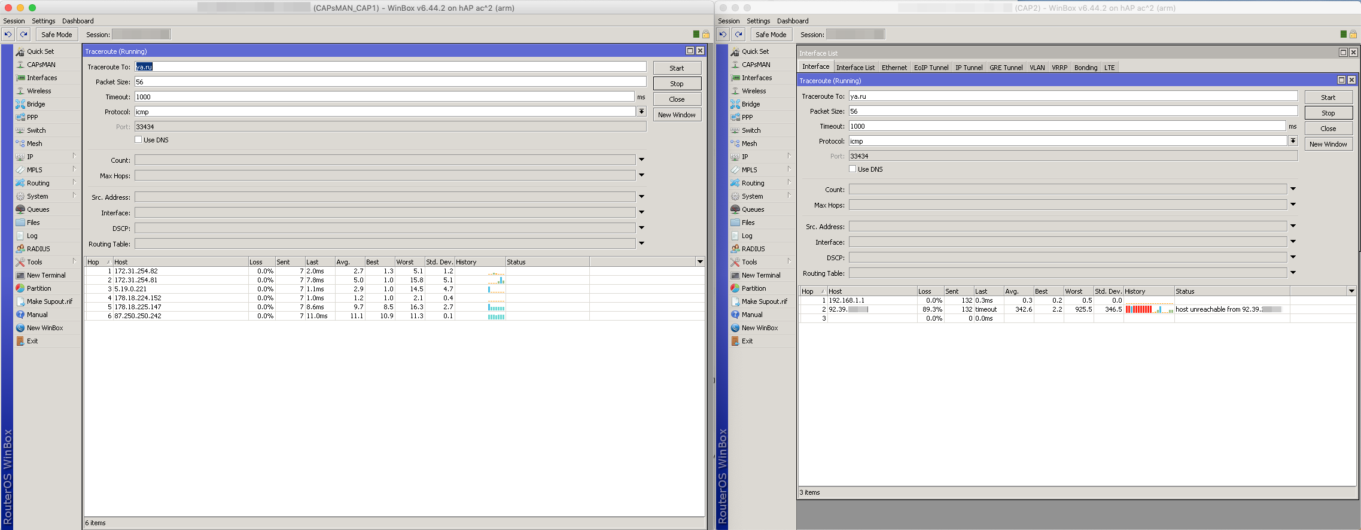Open the Settings menu in the CAPsMAN_CAP1 window
The width and height of the screenshot is (1361, 530).
(x=44, y=21)
